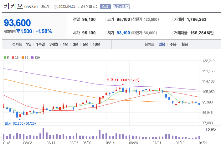This screenshot has height=149, width=221.
Task: Click the 02/23 date axis label
Action: pyautogui.click(x=74, y=143)
